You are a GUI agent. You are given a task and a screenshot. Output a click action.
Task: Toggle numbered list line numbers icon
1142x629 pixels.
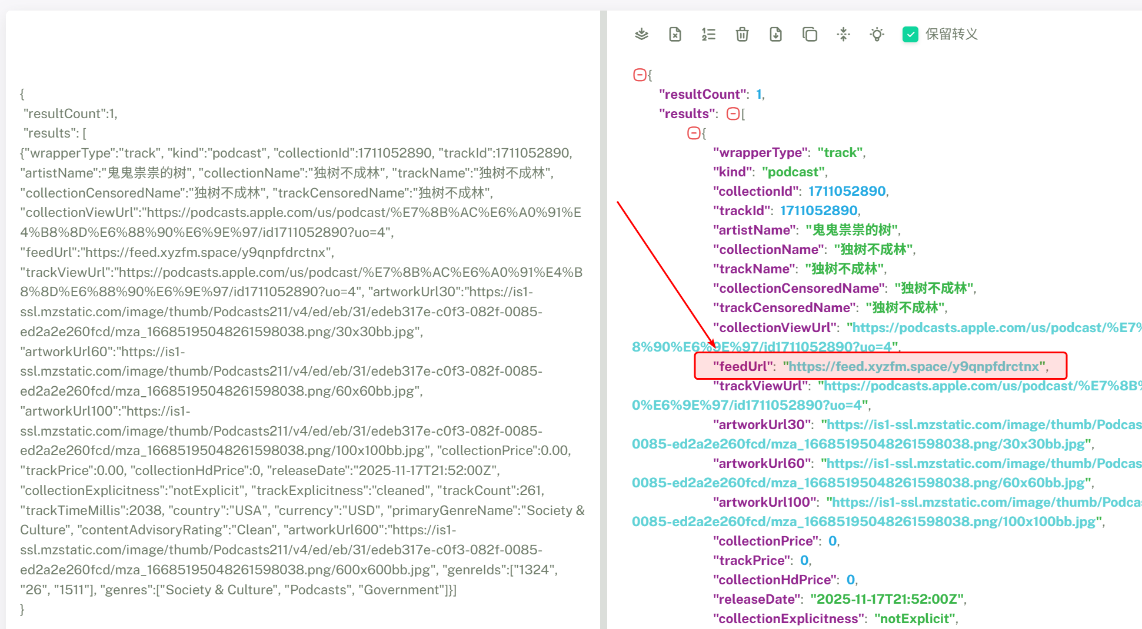pos(708,34)
